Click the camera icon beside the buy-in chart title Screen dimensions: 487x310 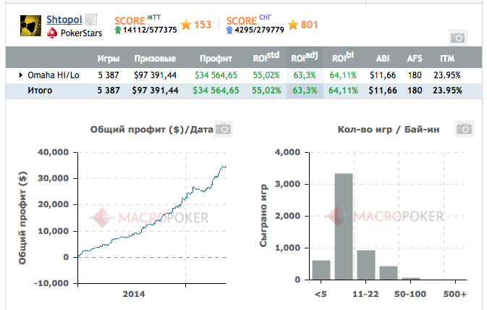(463, 130)
